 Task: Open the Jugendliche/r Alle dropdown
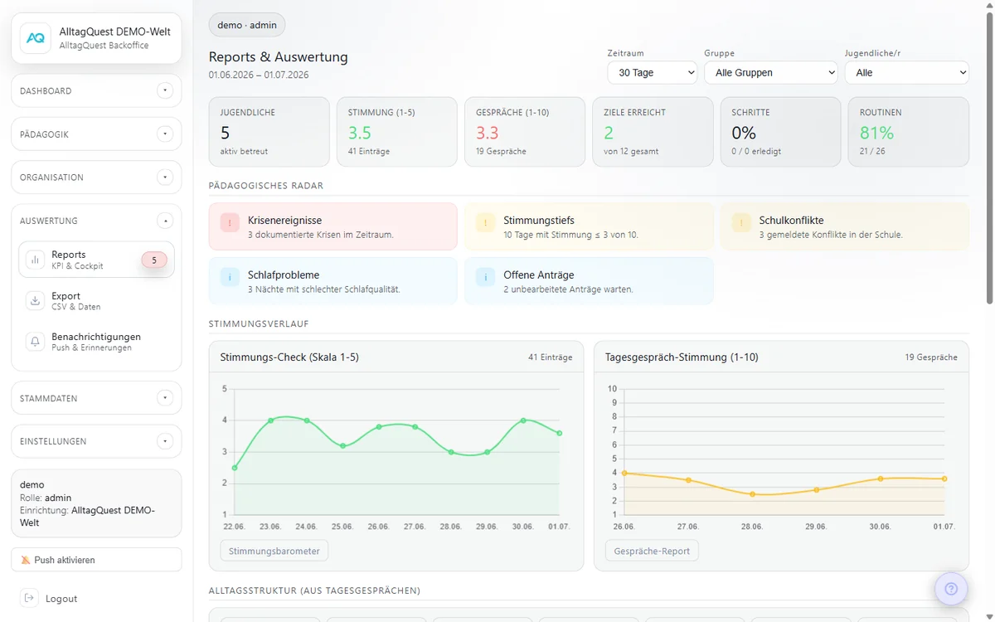(x=906, y=73)
